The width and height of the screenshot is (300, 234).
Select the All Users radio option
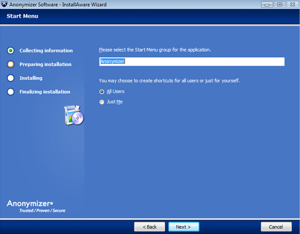coord(102,92)
